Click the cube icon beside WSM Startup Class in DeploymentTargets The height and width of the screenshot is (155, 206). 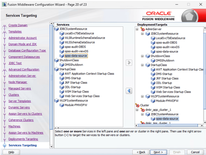[153, 88]
